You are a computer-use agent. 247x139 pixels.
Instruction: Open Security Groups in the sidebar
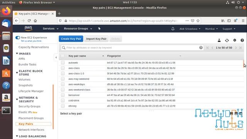[29, 107]
